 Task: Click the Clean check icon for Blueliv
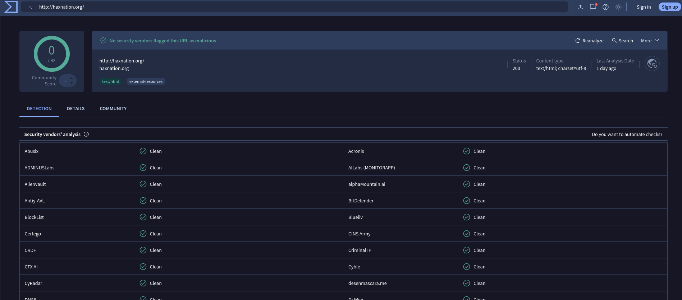(467, 217)
